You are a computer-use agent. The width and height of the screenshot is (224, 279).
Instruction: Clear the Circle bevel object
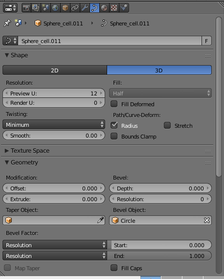[x=207, y=220]
